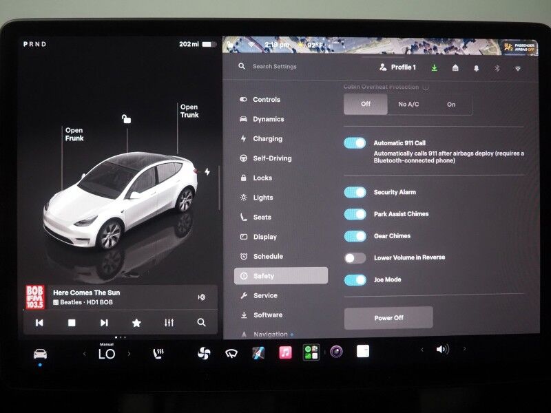Tap the Bluetooth icon in settings header
The height and width of the screenshot is (413, 551).
[x=497, y=68]
